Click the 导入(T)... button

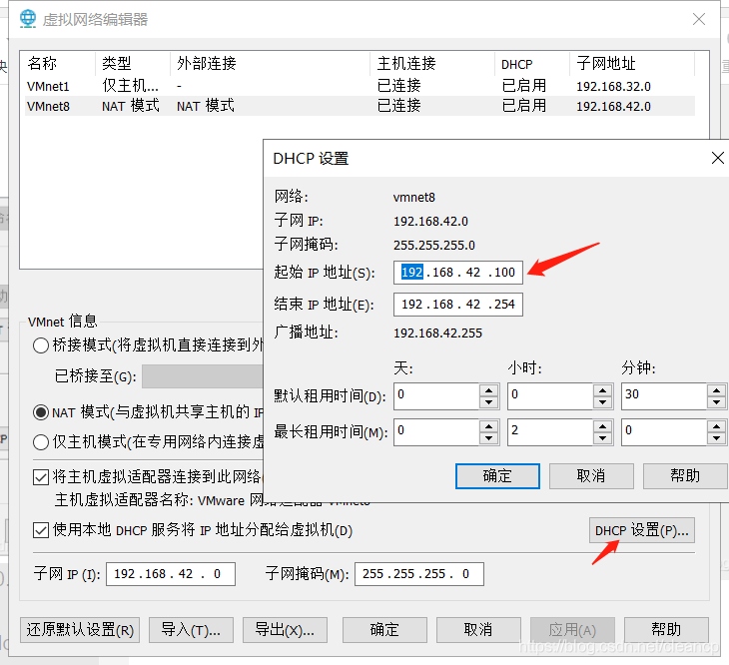191,630
